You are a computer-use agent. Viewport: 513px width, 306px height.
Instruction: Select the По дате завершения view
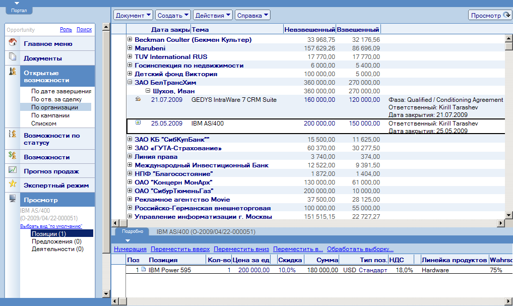tap(61, 91)
